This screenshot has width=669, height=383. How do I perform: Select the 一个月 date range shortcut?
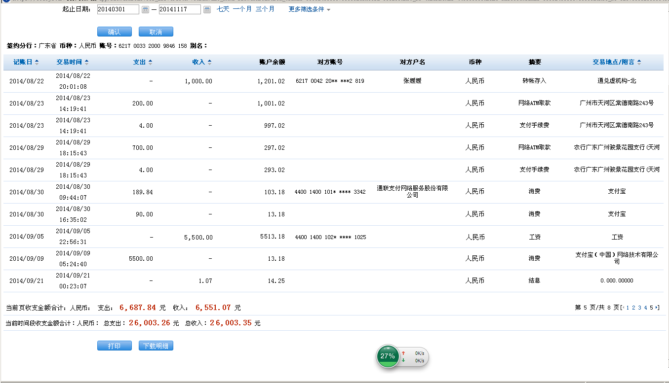[x=242, y=9]
